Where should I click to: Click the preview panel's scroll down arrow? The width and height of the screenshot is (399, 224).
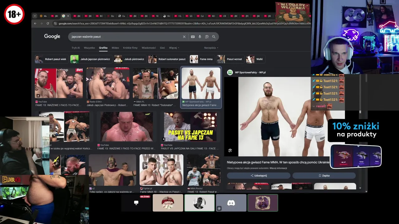pos(360,188)
